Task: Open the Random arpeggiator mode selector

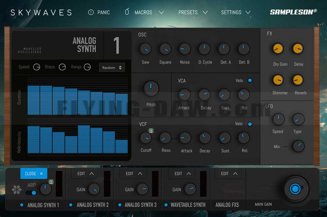Action: tap(112, 67)
